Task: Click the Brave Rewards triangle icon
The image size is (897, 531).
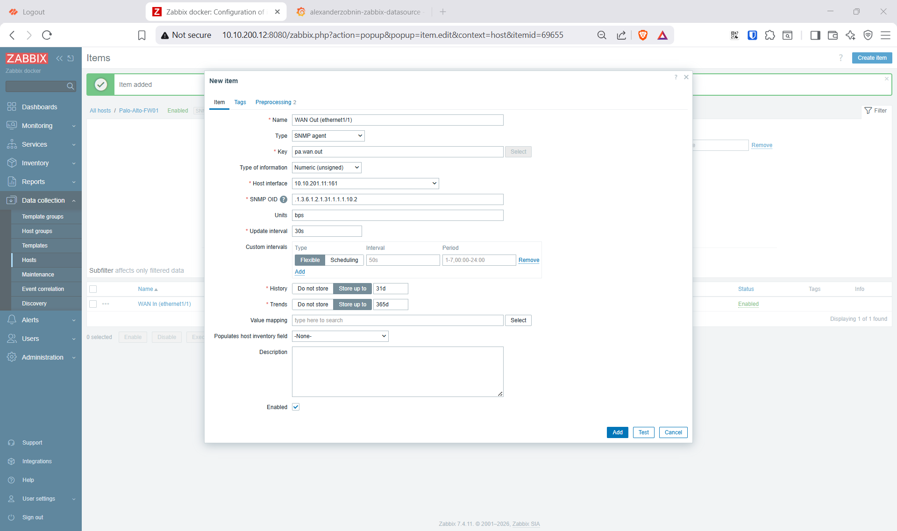Action: point(662,35)
